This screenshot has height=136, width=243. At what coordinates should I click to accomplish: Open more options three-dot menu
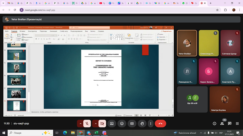(x=150, y=124)
